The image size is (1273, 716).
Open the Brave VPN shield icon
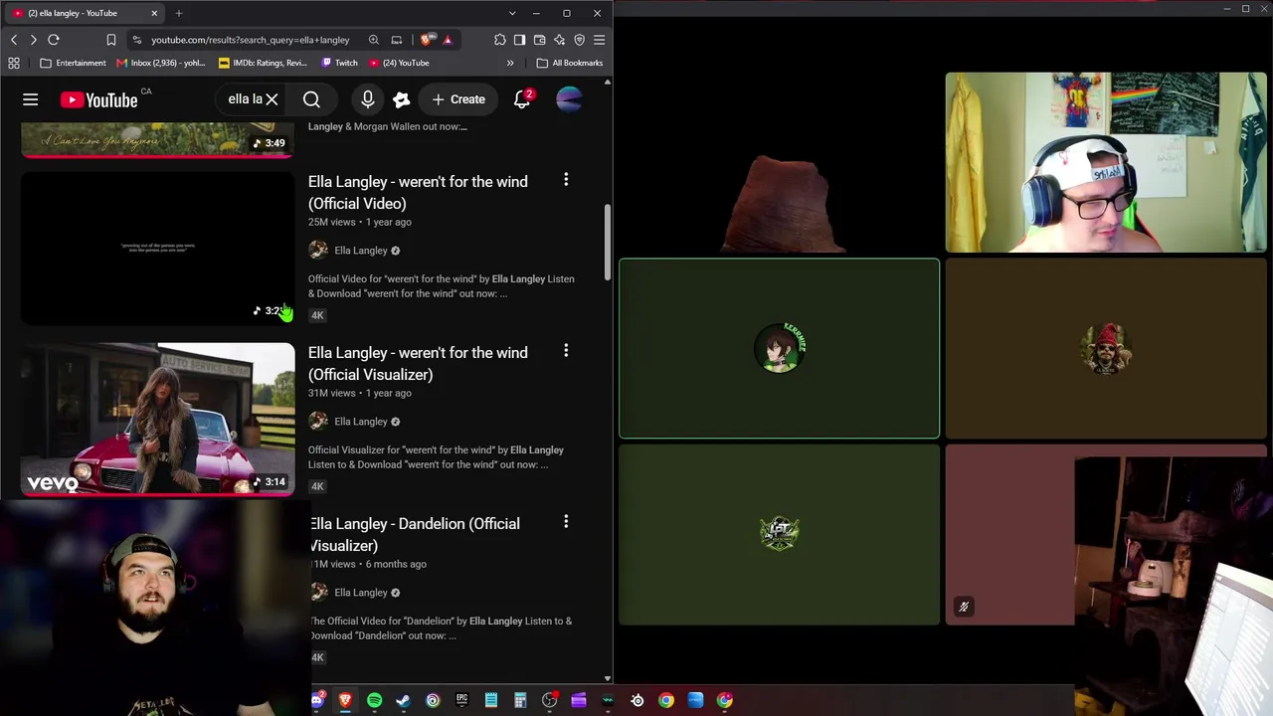(580, 40)
